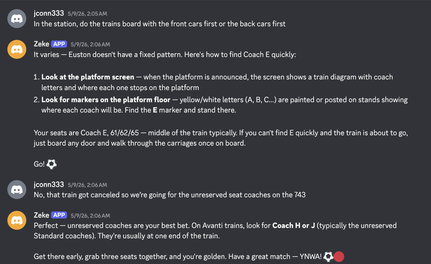Click the 2:05 AM timestamp on the first message
This screenshot has width=431, height=264.
(x=87, y=14)
